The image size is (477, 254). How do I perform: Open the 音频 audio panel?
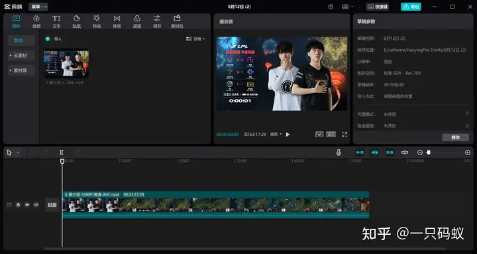36,22
